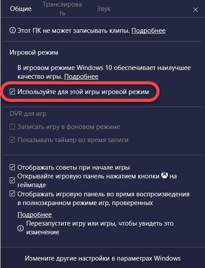Close the Game Bar settings panel
This screenshot has height=268, width=205.
click(x=195, y=10)
